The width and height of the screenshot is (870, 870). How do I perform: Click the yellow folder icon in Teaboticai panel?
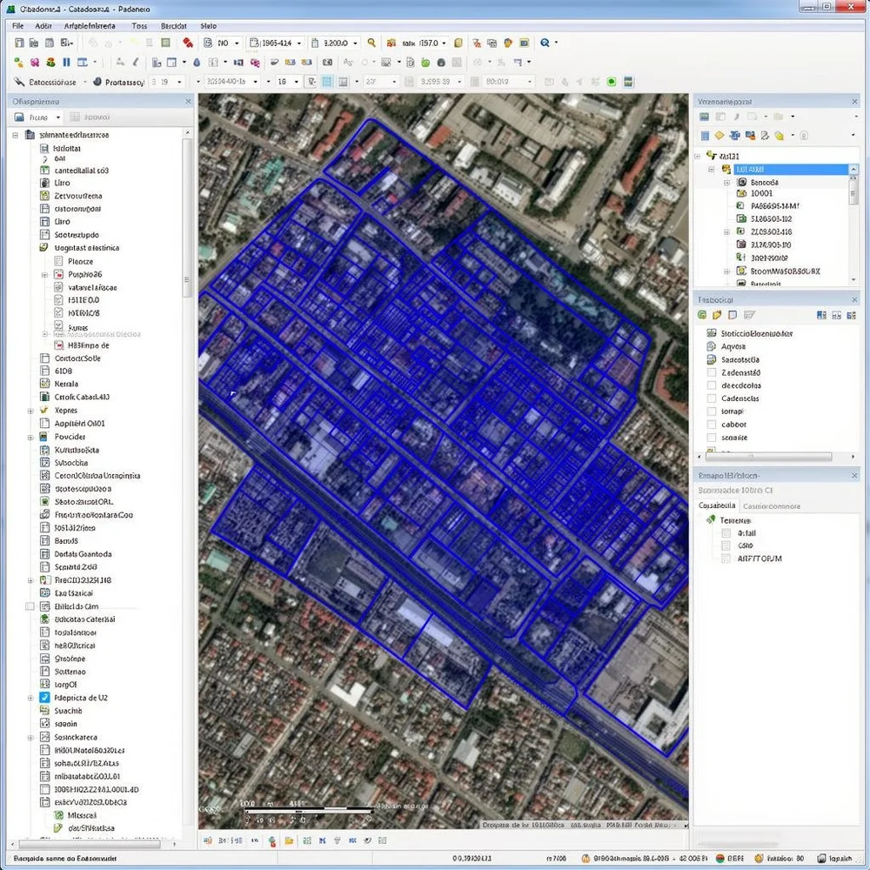tap(718, 315)
